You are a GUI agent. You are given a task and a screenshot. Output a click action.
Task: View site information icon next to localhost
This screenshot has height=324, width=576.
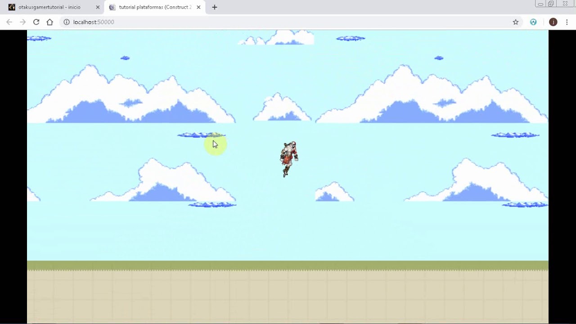coord(67,22)
